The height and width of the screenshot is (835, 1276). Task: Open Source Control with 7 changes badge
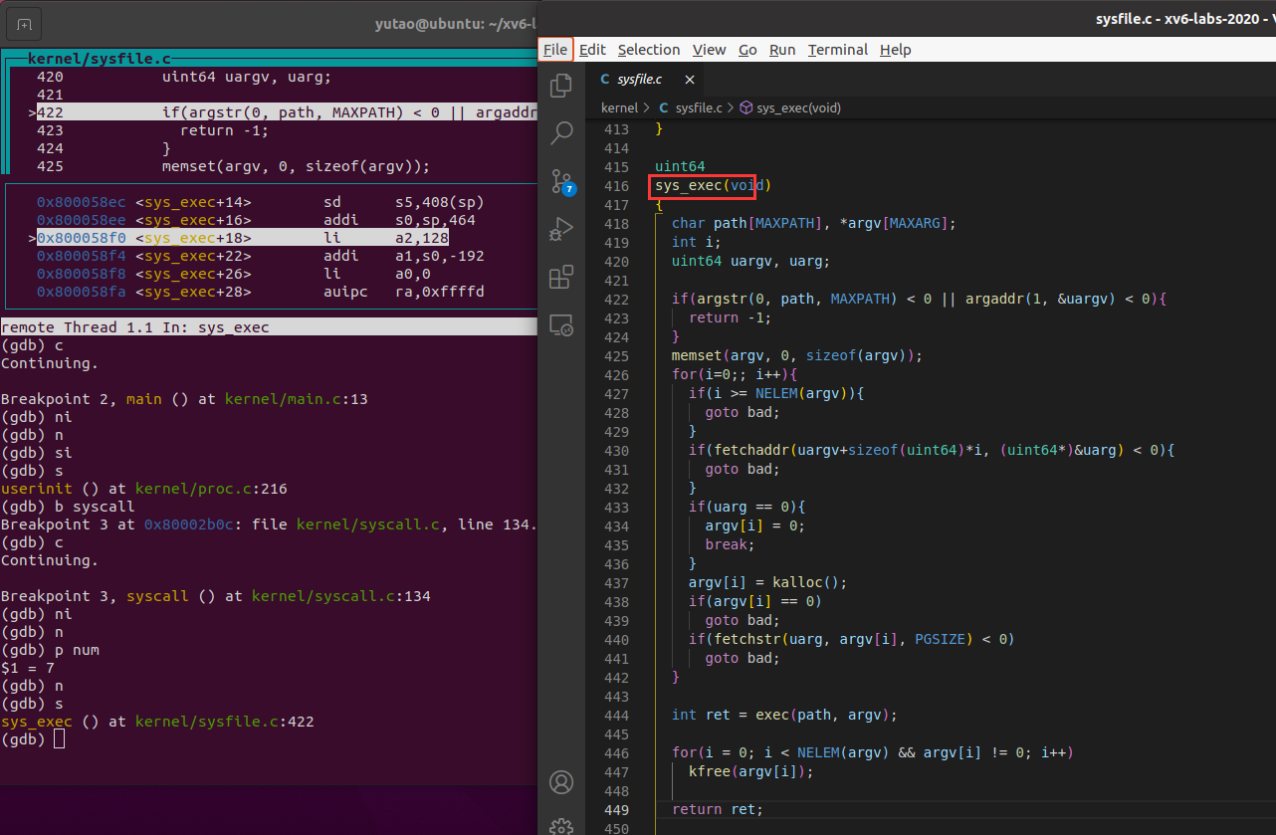click(561, 181)
